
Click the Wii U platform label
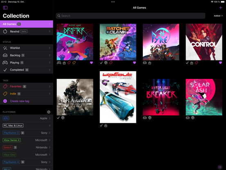click(x=7, y=169)
